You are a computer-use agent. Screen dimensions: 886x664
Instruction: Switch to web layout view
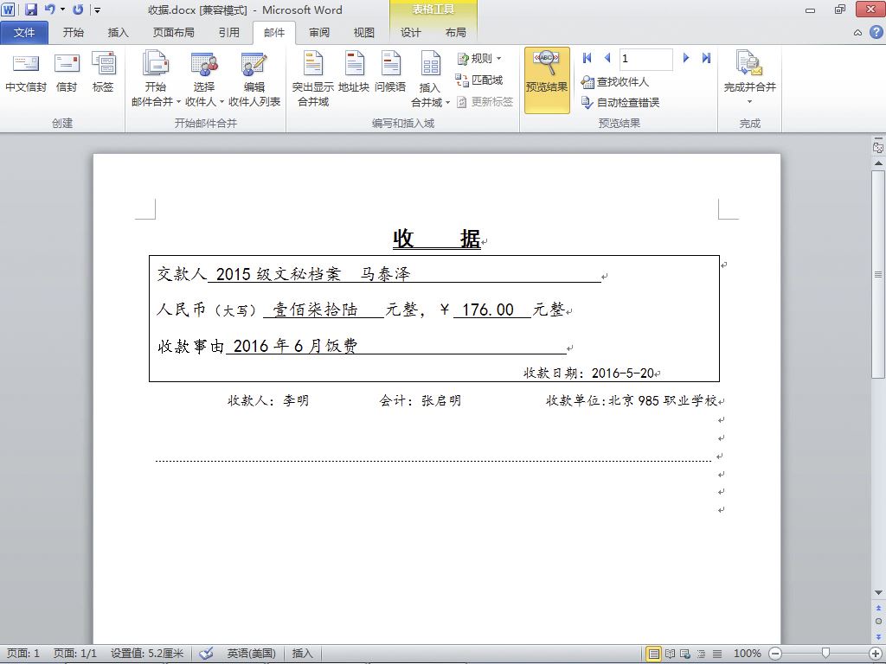(x=685, y=654)
